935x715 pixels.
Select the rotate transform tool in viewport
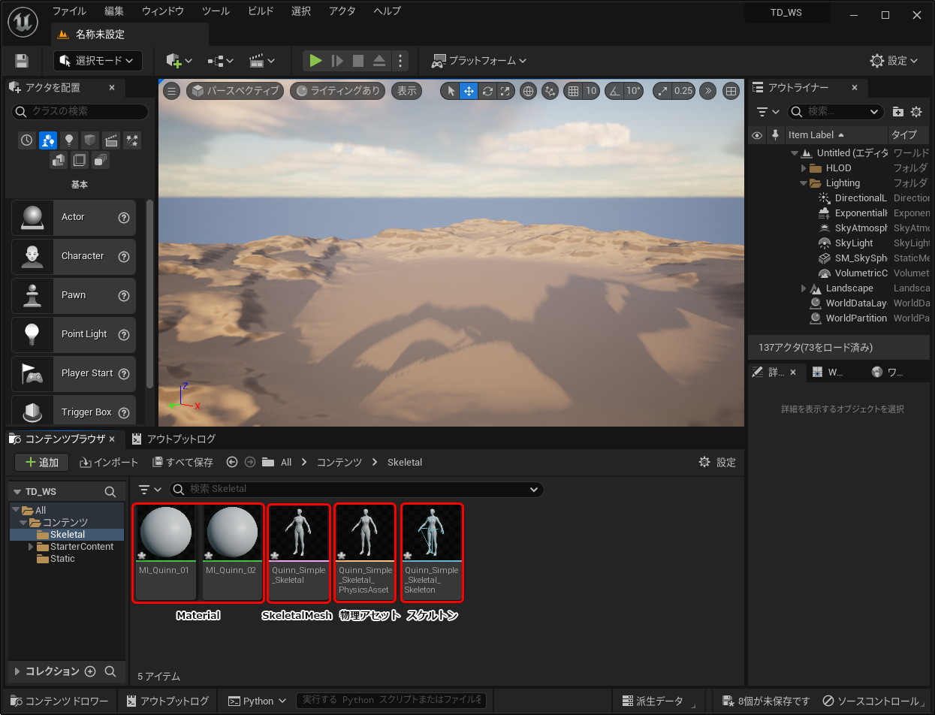(x=487, y=91)
